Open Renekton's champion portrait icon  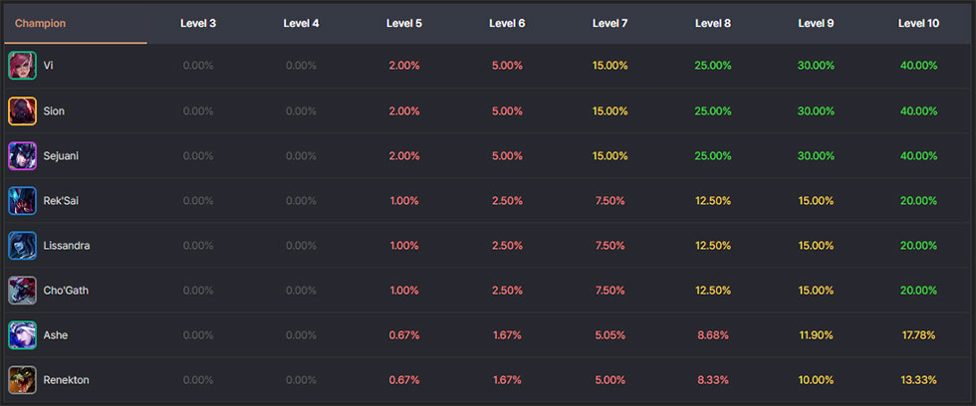click(22, 380)
